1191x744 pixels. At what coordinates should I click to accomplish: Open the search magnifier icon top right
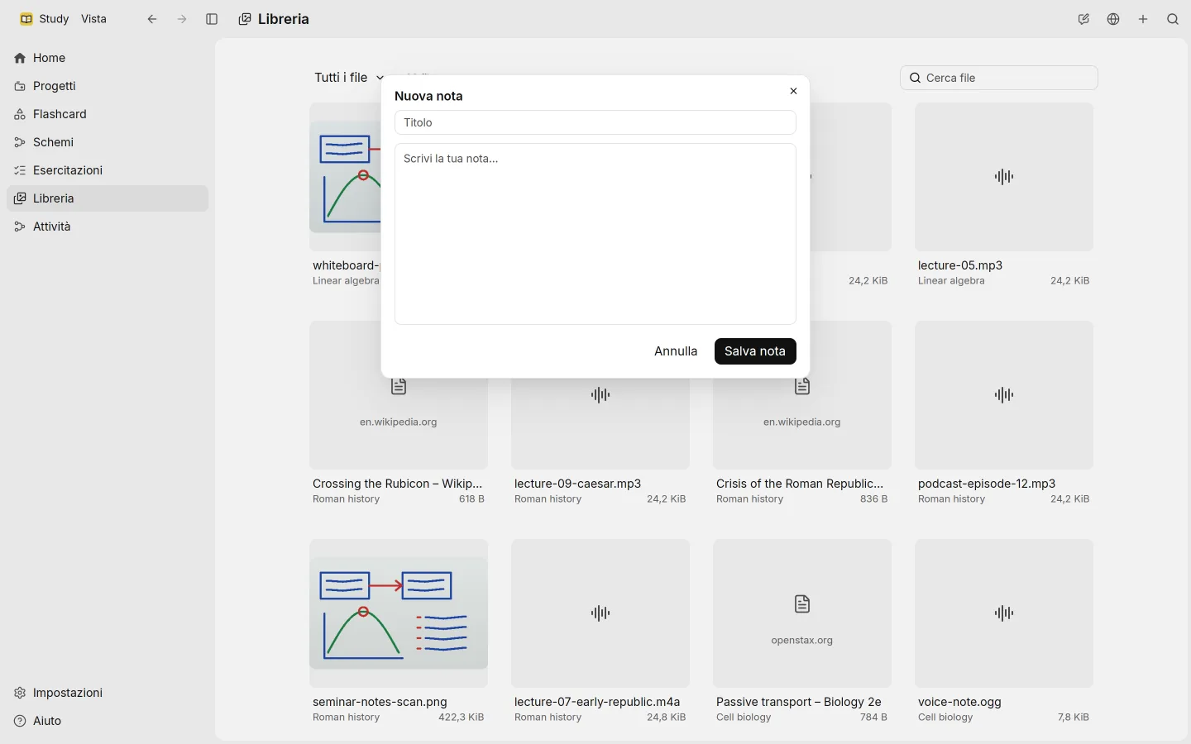coord(1173,19)
